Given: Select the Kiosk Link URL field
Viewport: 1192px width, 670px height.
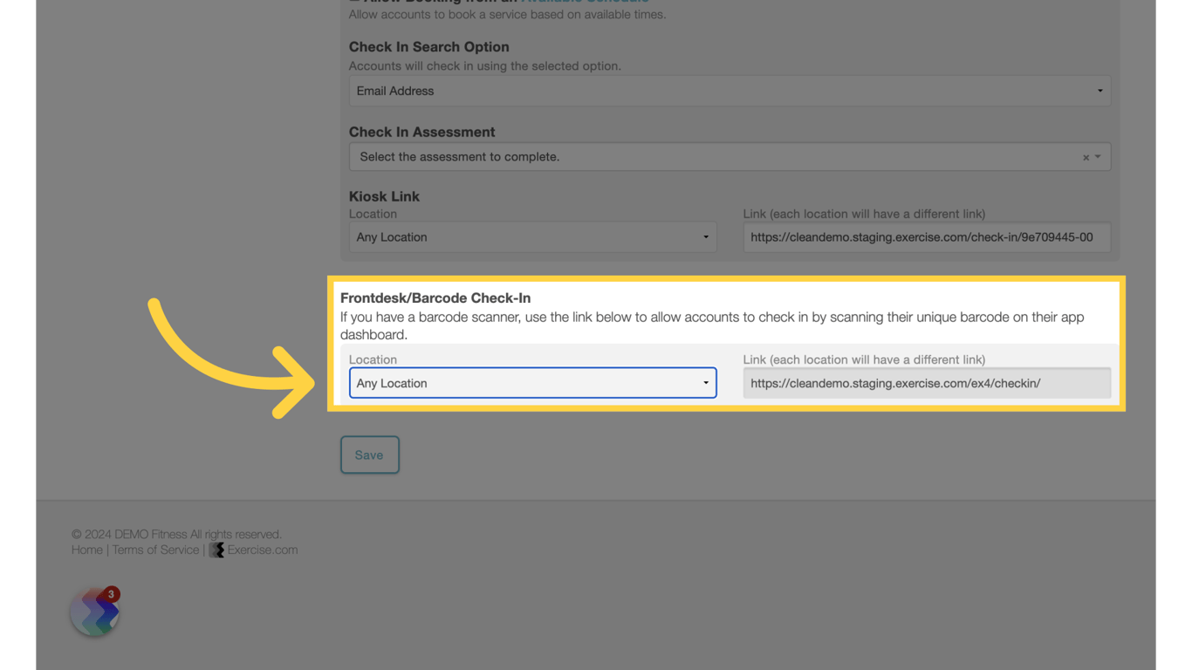Looking at the screenshot, I should 927,237.
